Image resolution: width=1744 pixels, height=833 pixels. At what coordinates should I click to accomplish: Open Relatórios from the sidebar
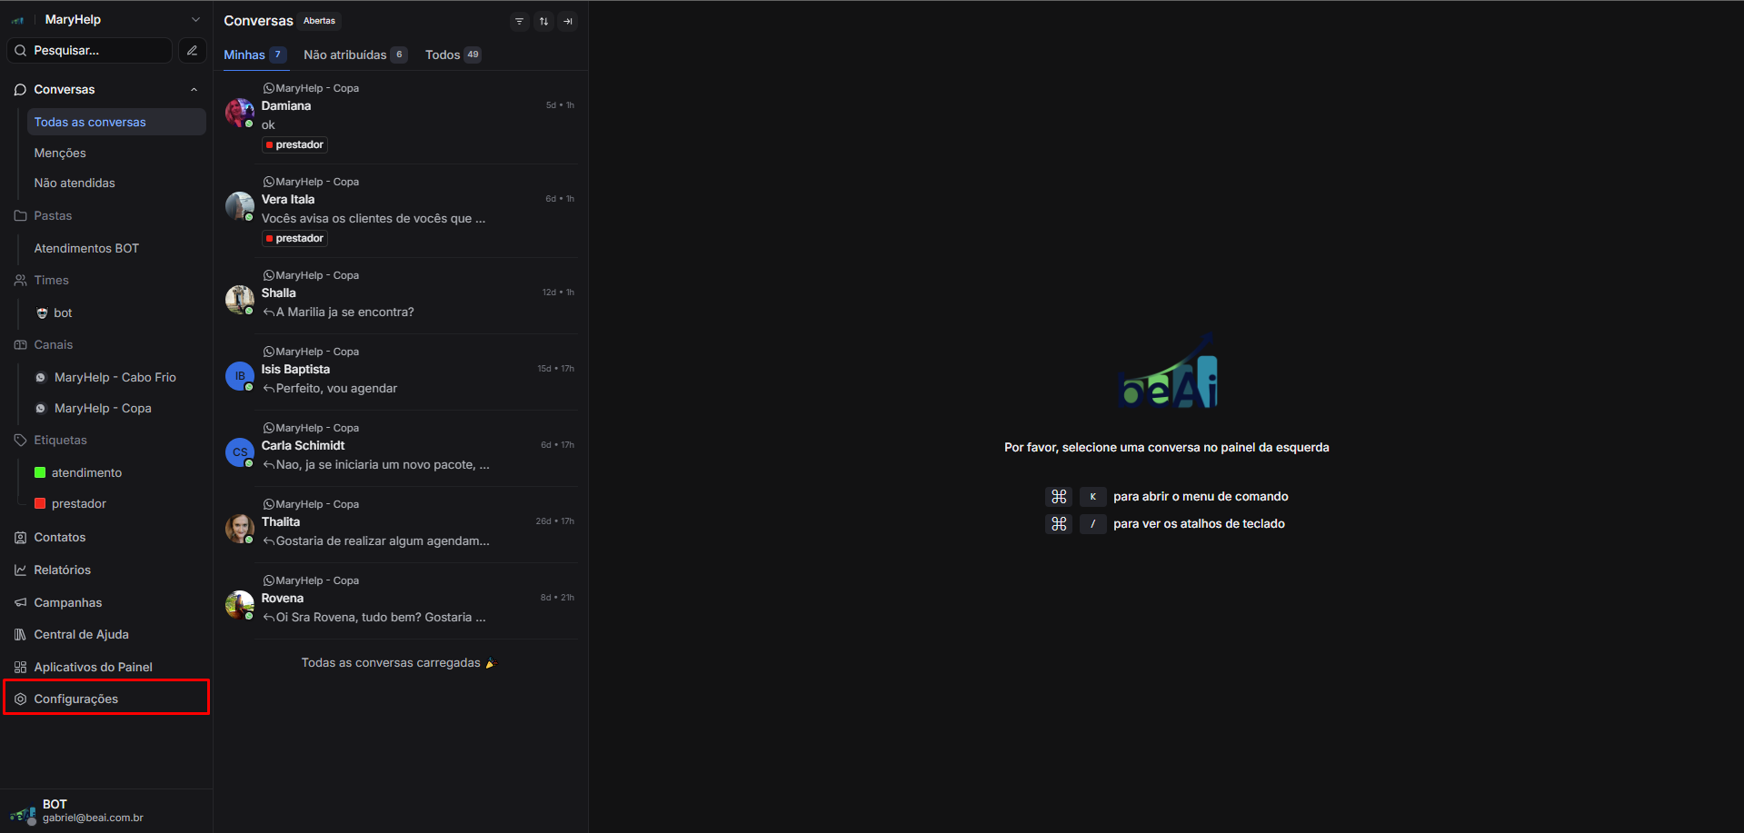[x=62, y=570]
